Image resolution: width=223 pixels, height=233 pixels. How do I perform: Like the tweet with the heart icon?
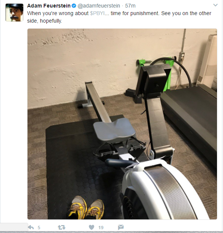pos(92,227)
